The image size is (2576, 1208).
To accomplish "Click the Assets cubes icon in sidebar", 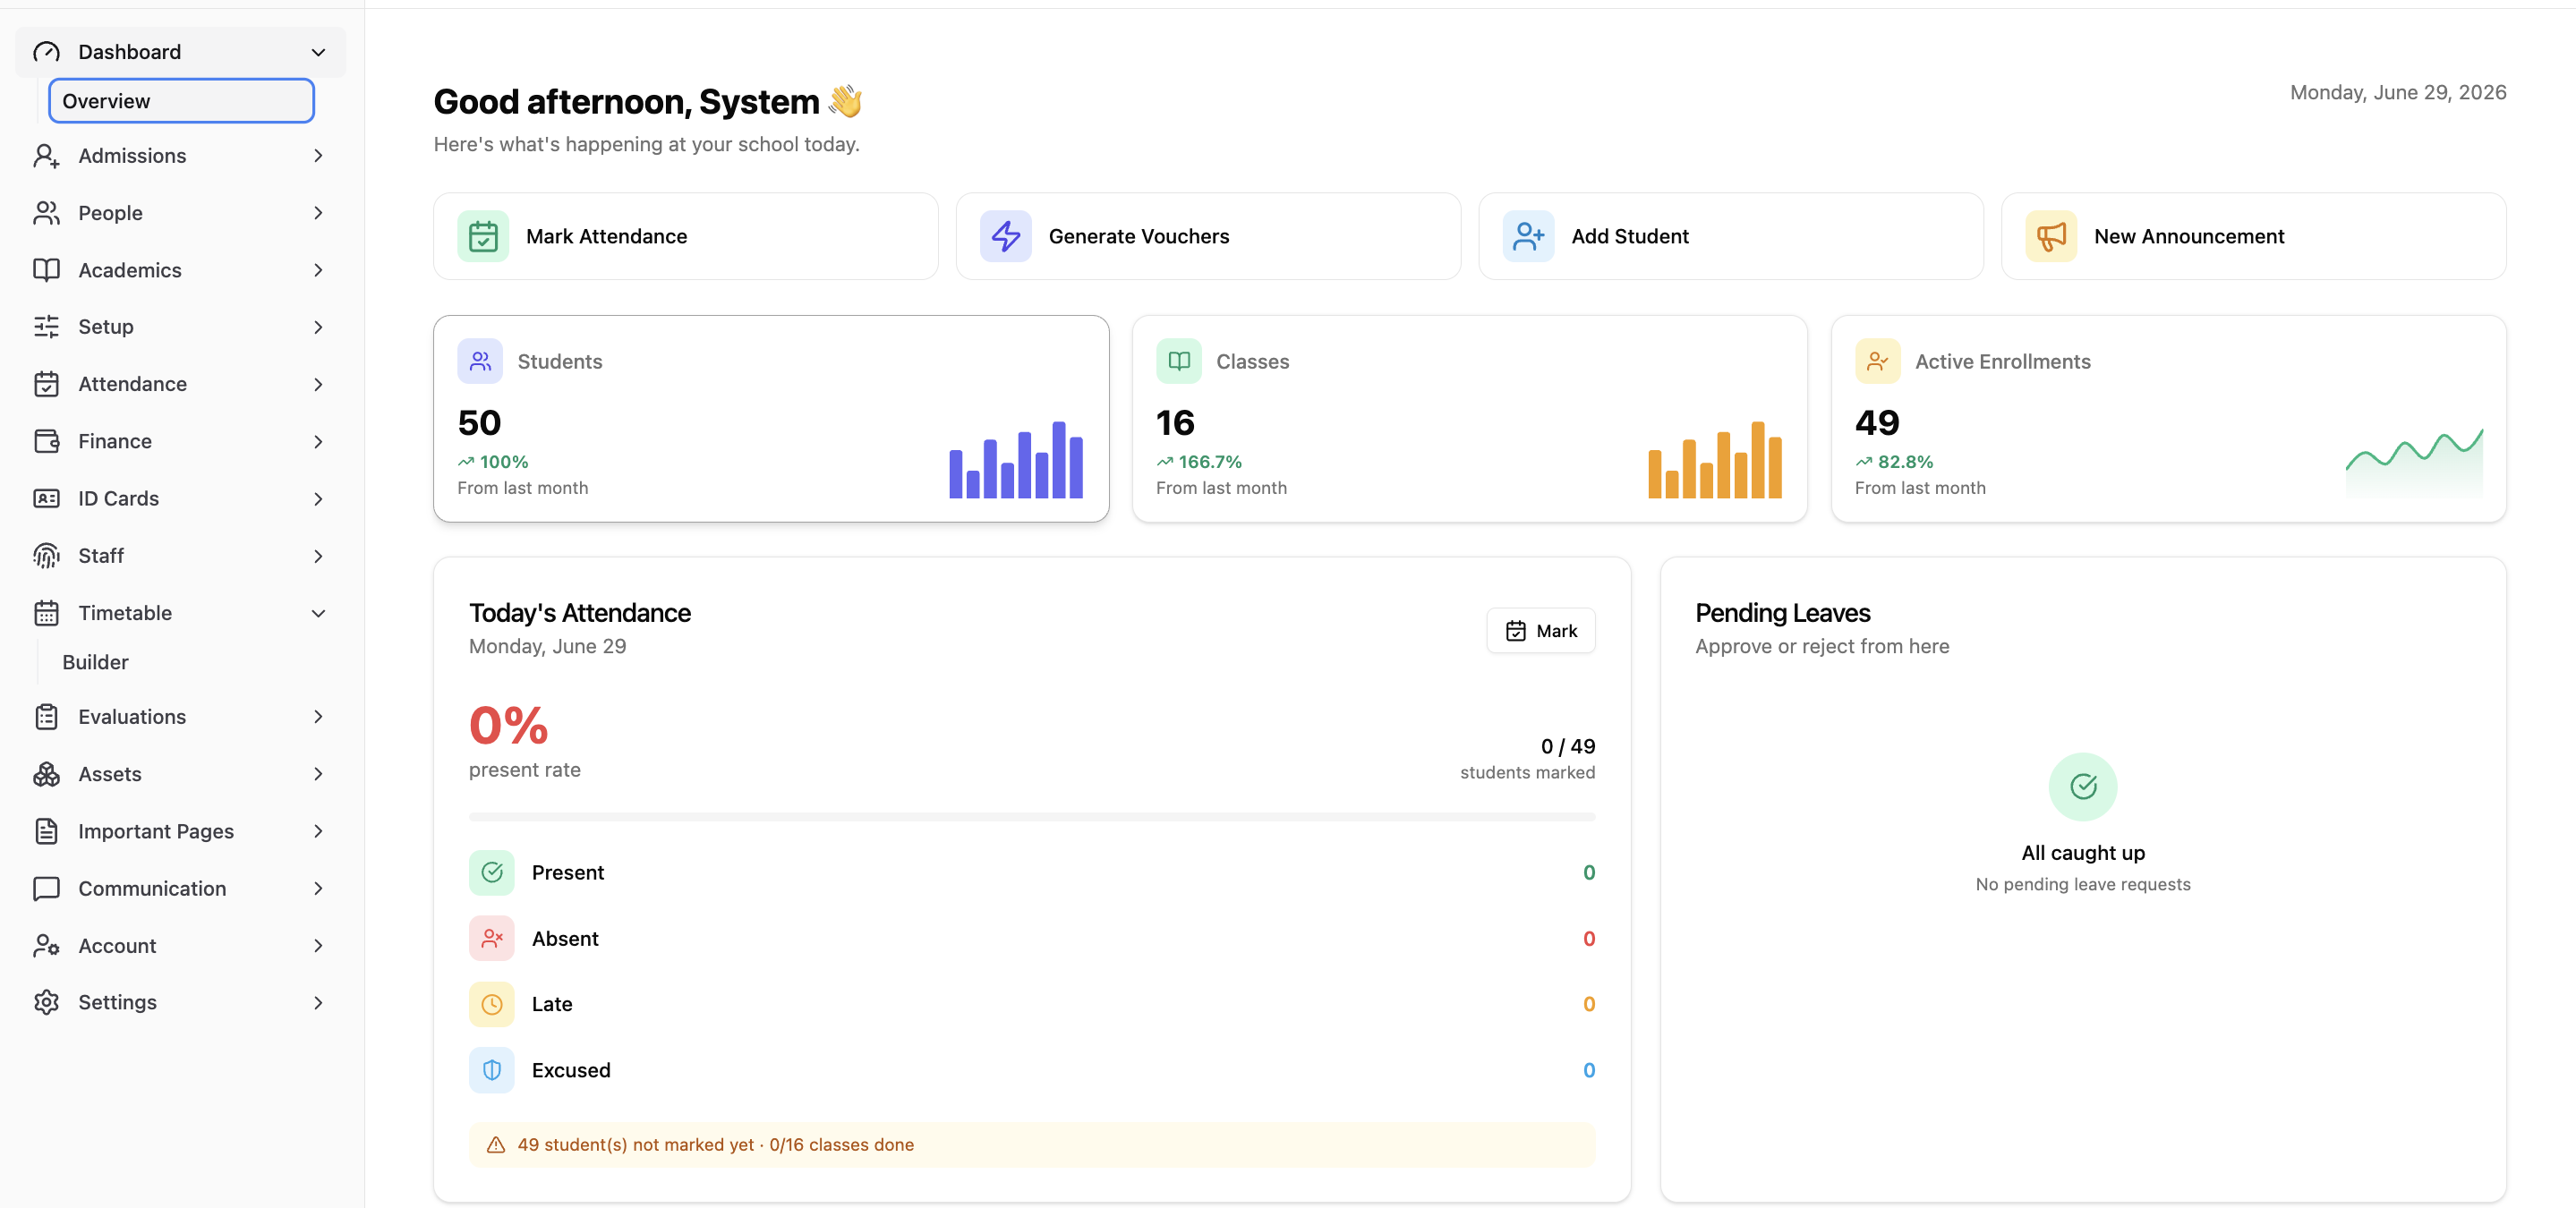I will coord(46,774).
